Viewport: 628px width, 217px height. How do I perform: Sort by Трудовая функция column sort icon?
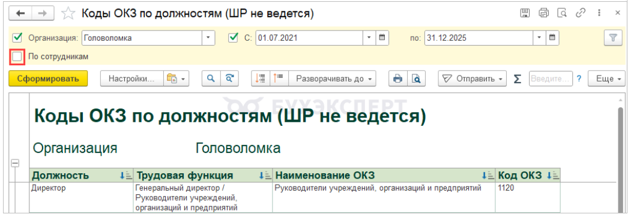tap(265, 175)
